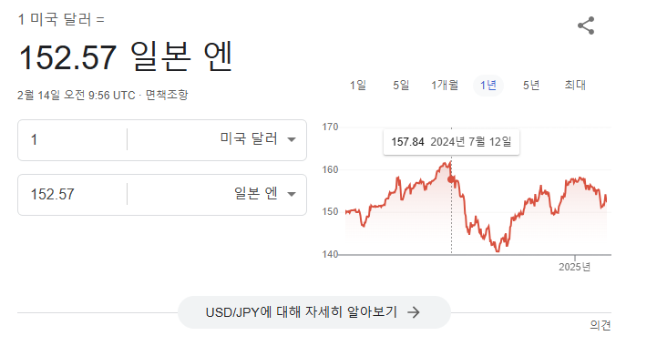Viewport: 657px width, 346px height.
Task: Switch chart to 5년 range
Action: tap(531, 86)
